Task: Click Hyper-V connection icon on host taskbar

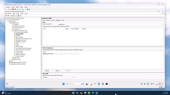Action: (97, 93)
